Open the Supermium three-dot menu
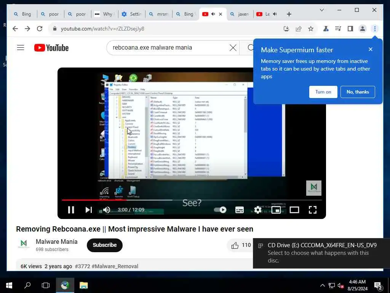Image resolution: width=390 pixels, height=293 pixels. click(x=375, y=29)
